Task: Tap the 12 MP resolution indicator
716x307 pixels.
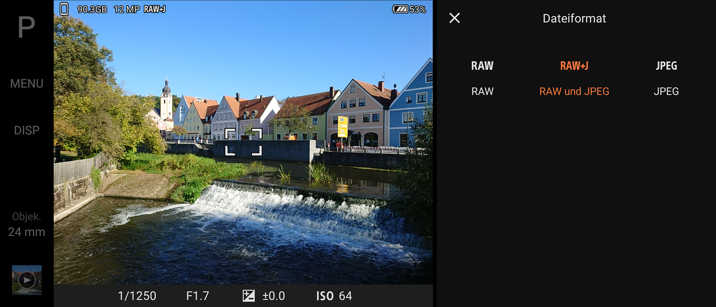Action: (126, 9)
